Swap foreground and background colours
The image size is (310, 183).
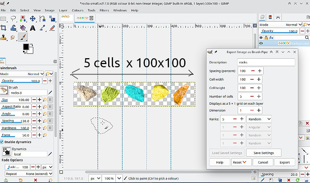tap(31, 45)
